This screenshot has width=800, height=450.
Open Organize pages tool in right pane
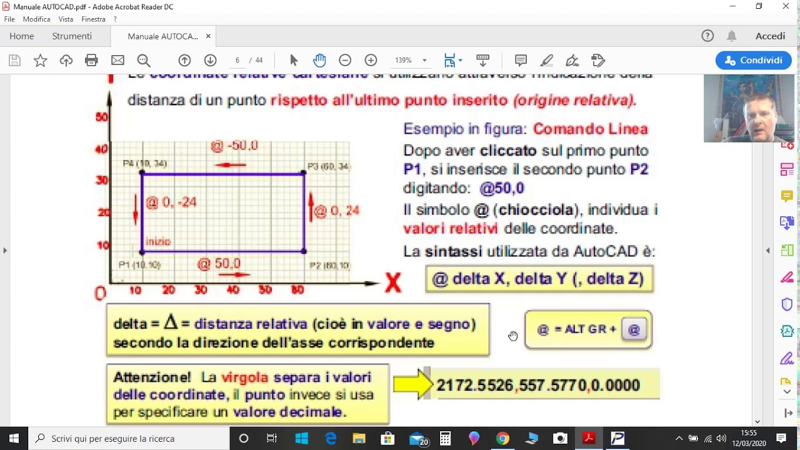[787, 169]
